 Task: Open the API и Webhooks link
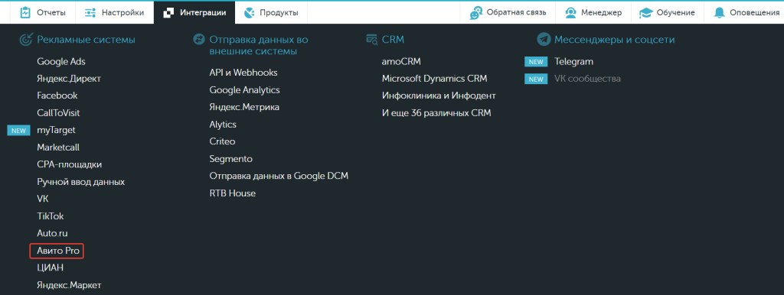243,73
